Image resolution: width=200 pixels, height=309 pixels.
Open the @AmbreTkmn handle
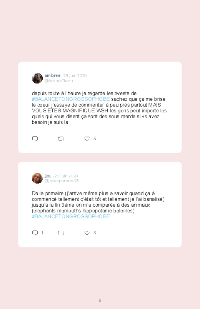(59, 80)
